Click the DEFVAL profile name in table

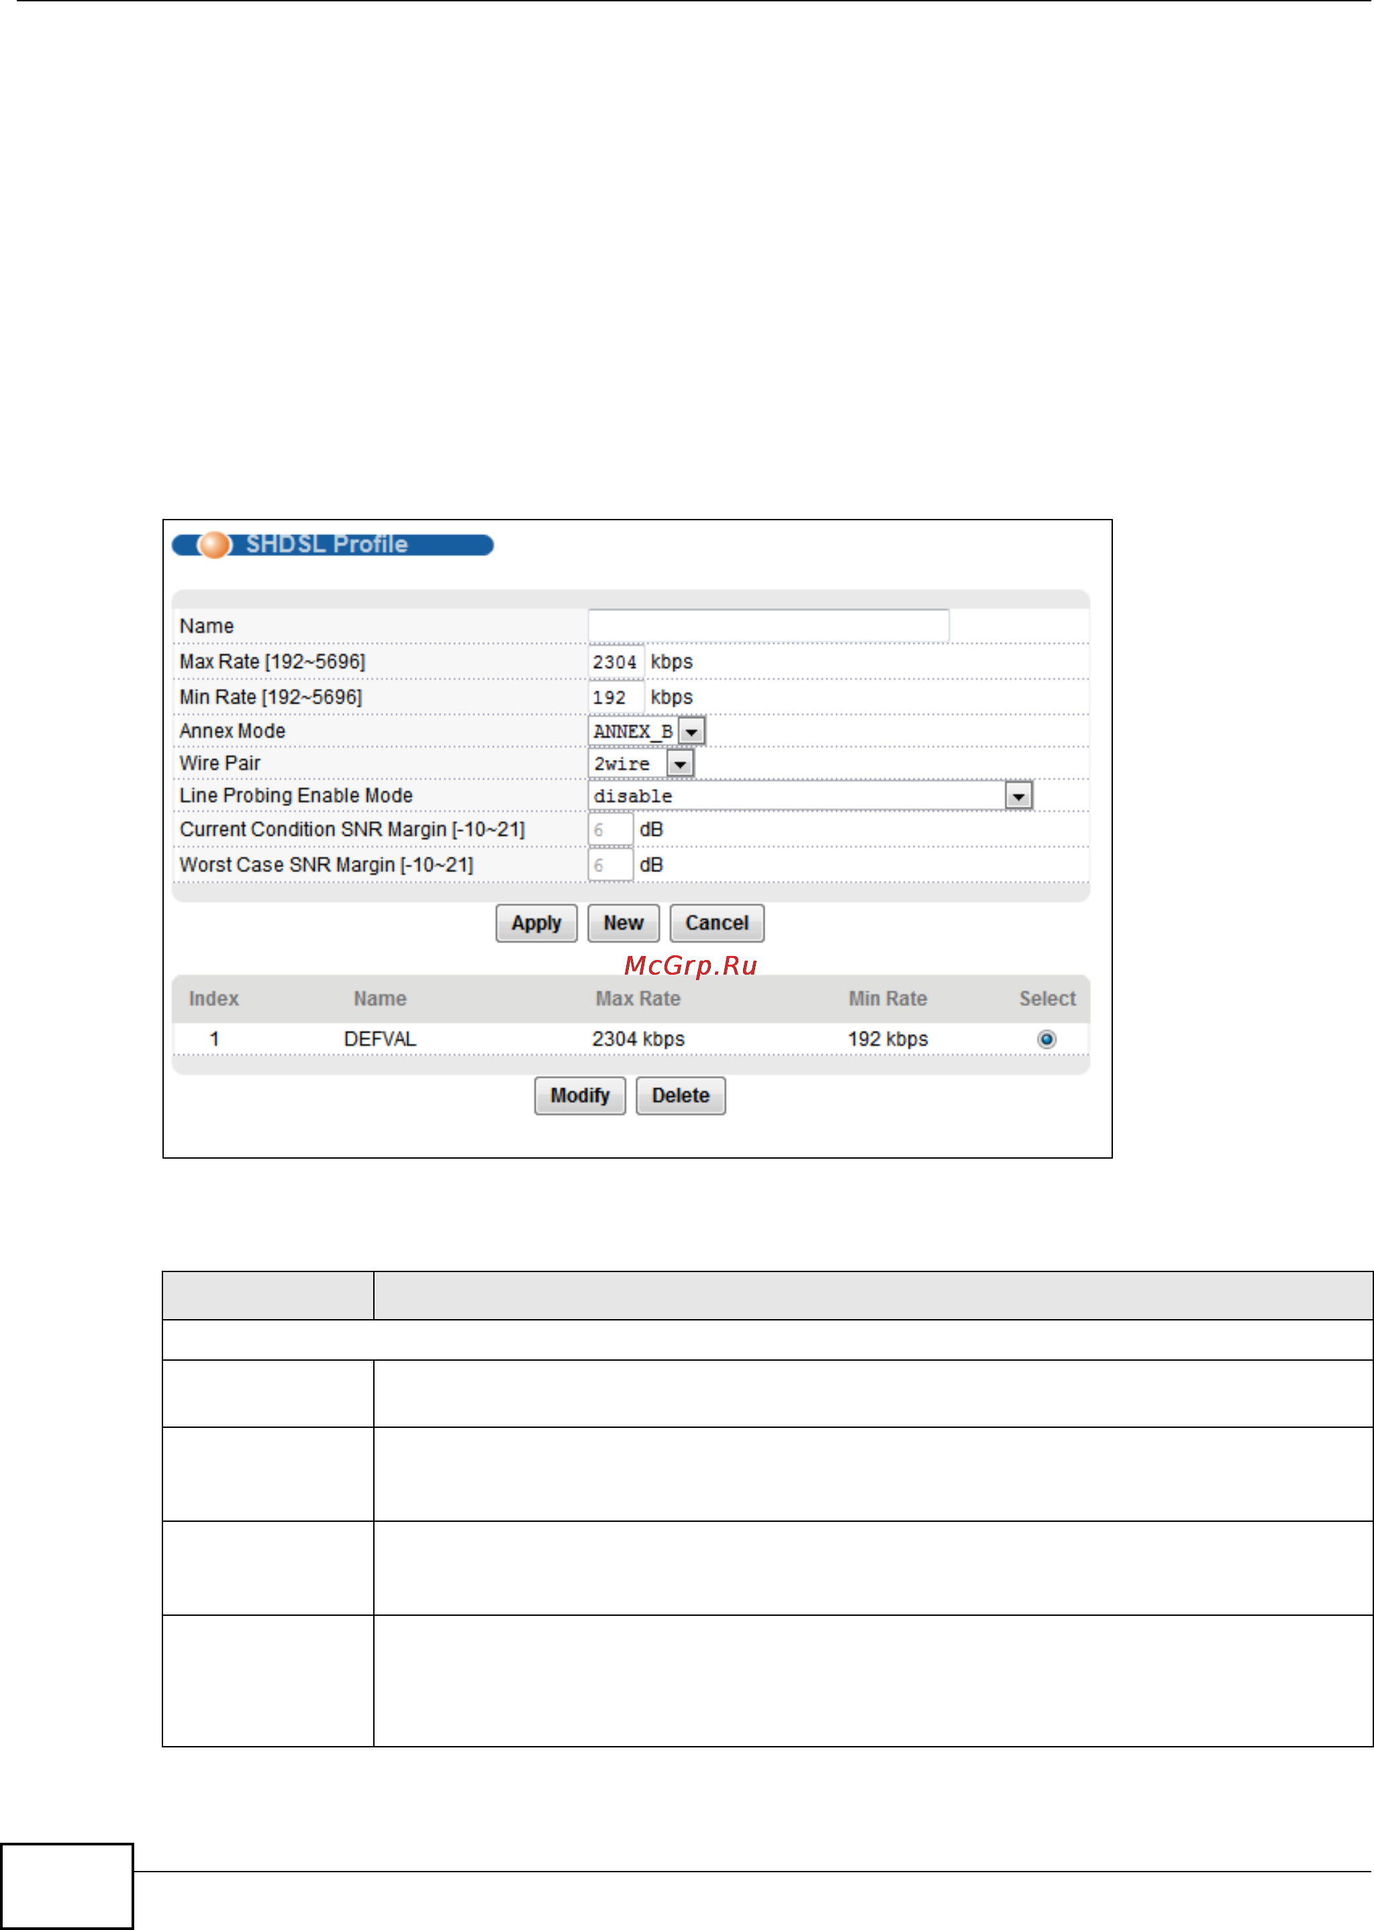[x=380, y=1039]
